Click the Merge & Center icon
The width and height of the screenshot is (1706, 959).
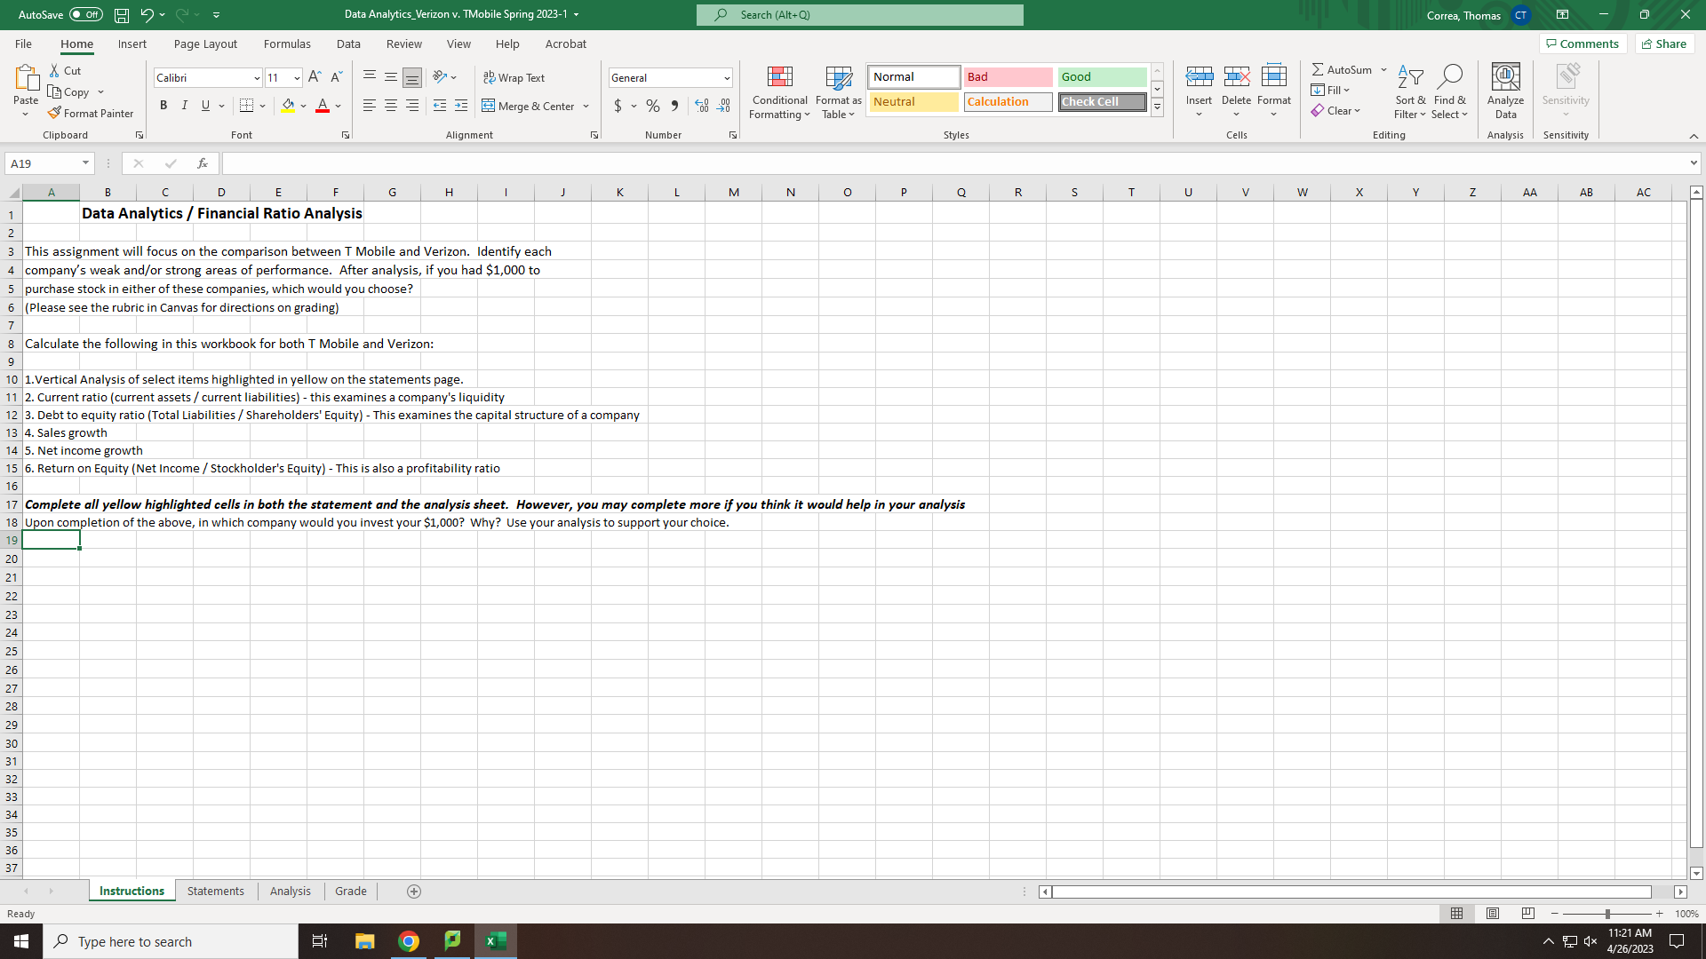click(489, 106)
